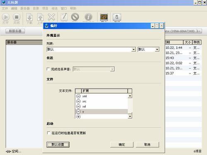
Task: Click the 服务器 column header in main window
Action: 24,42
